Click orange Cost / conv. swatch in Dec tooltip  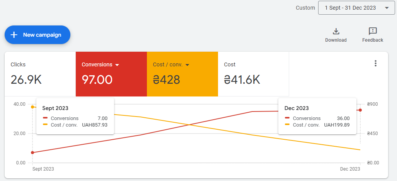(x=287, y=125)
